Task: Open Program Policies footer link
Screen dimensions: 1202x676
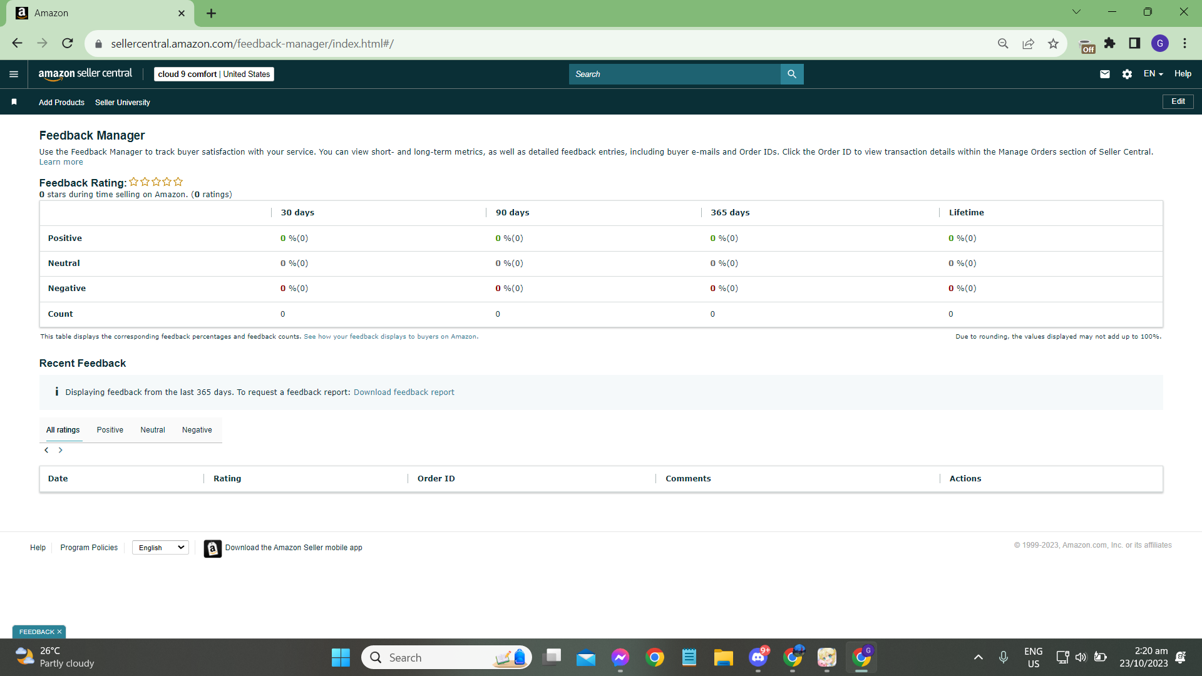Action: [89, 548]
